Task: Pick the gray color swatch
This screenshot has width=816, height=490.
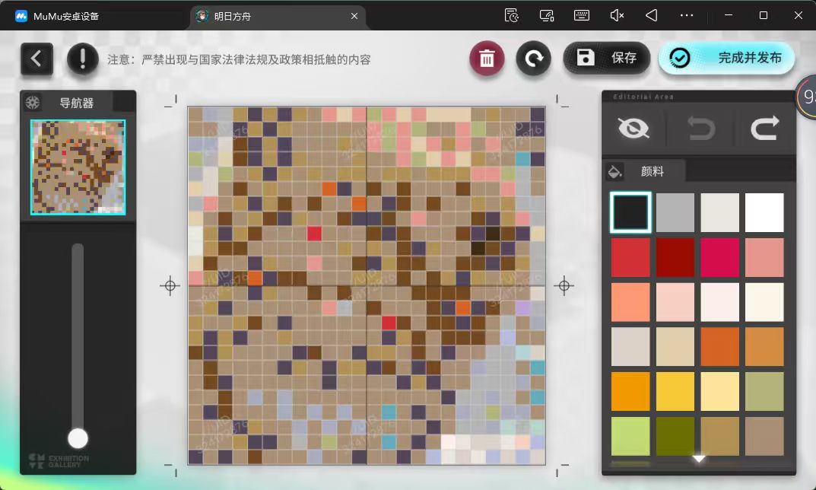Action: [675, 212]
